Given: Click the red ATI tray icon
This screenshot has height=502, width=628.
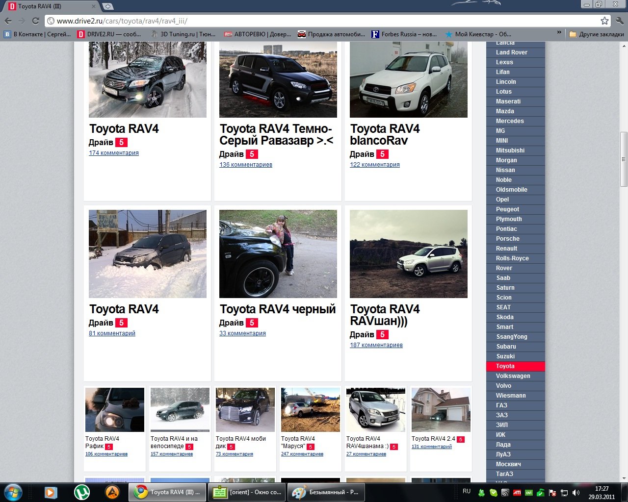Looking at the screenshot, I should 517,493.
